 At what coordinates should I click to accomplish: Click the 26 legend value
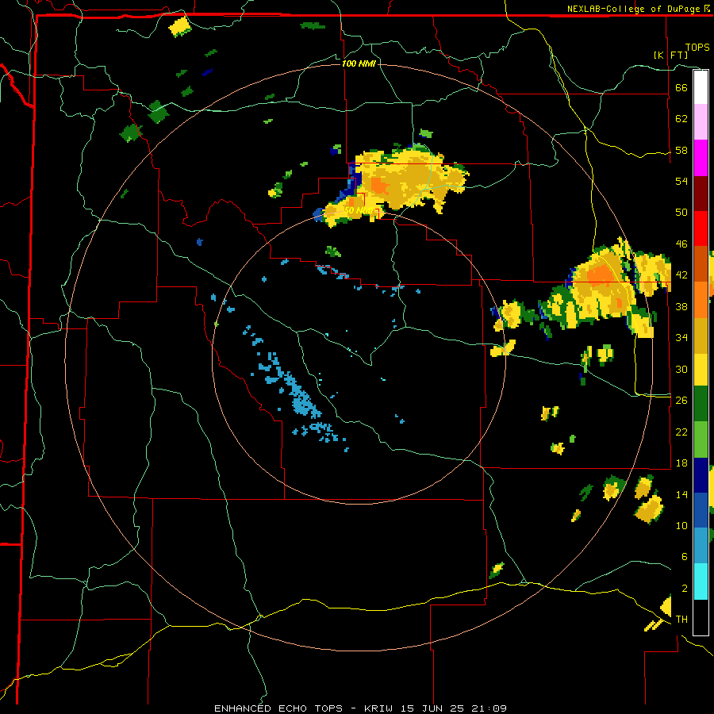click(681, 401)
